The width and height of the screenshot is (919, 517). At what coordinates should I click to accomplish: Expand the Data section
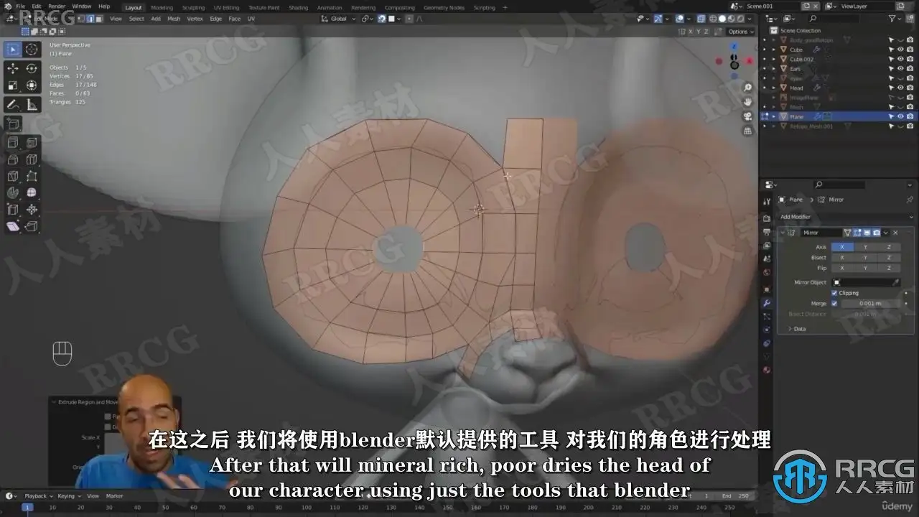pyautogui.click(x=797, y=329)
